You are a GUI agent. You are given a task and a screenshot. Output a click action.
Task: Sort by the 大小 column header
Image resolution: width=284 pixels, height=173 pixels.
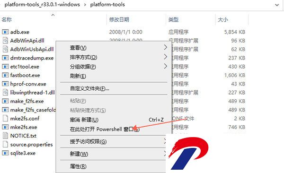[x=223, y=19]
